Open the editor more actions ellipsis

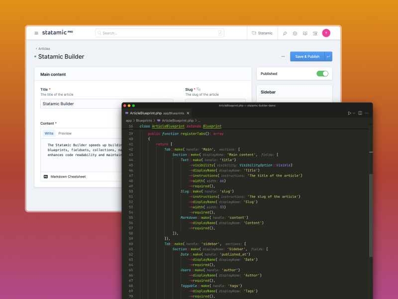[367, 113]
